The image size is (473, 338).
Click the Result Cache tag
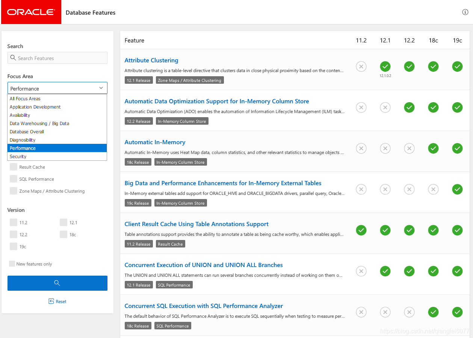170,244
